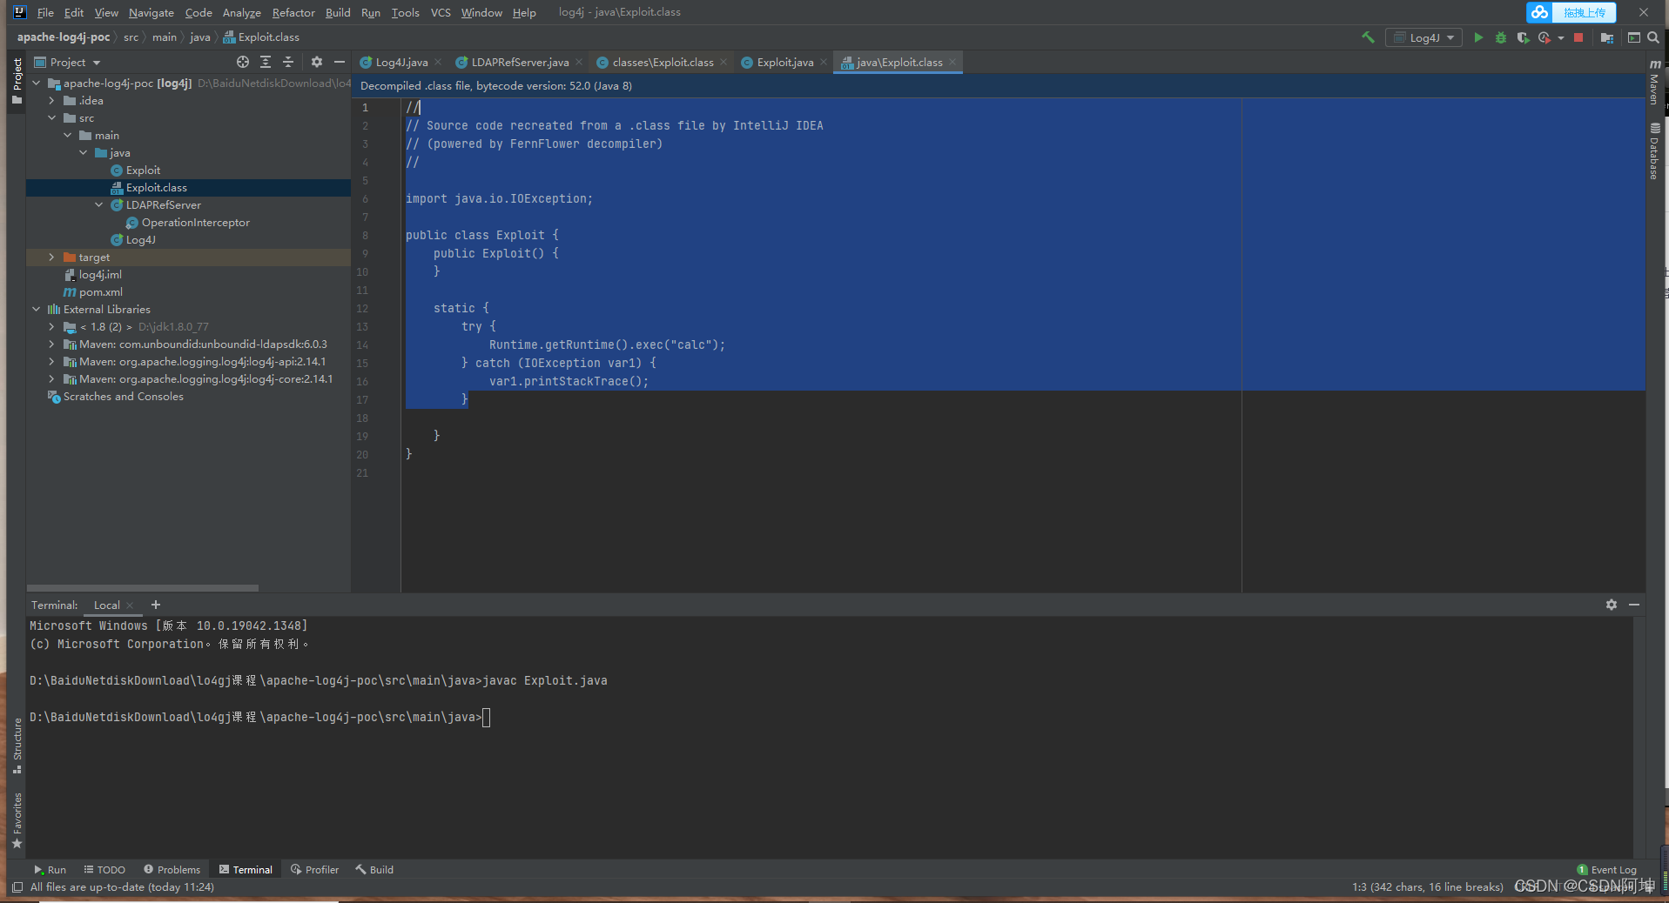1669x903 pixels.
Task: Click the Profile run clock icon
Action: [1544, 37]
